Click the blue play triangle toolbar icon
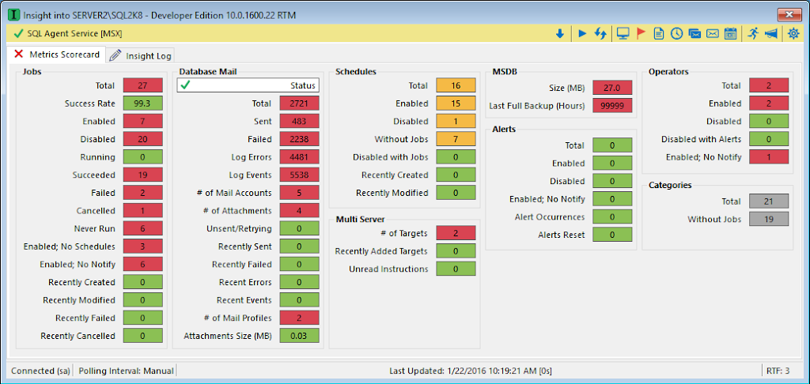 tap(583, 33)
